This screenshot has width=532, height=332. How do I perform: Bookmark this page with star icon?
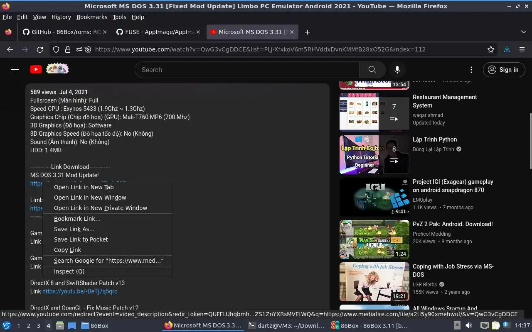[x=491, y=49]
